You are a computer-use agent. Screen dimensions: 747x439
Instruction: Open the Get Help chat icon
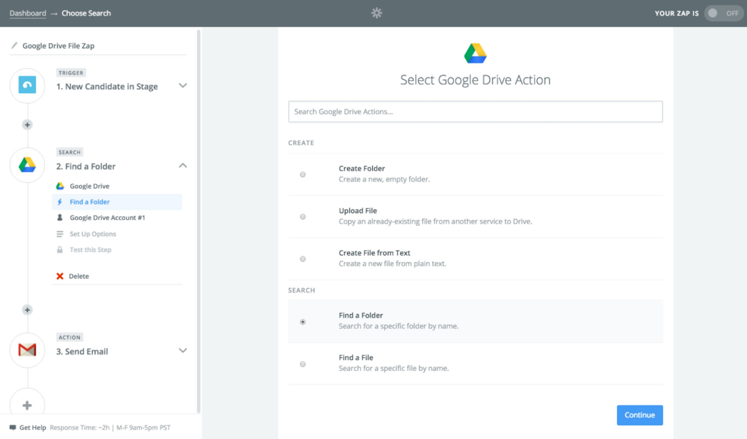point(14,427)
